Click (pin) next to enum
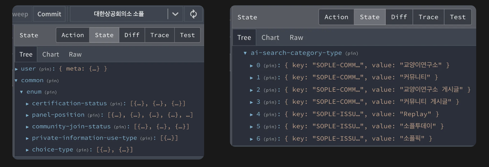The width and height of the screenshot is (489, 167). coord(50,92)
